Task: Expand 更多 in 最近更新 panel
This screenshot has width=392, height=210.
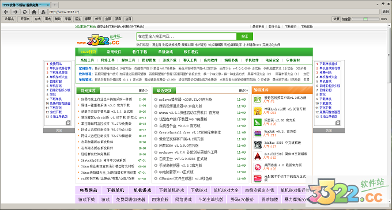Action: pyautogui.click(x=243, y=90)
